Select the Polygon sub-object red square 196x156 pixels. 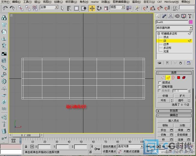tap(179, 78)
